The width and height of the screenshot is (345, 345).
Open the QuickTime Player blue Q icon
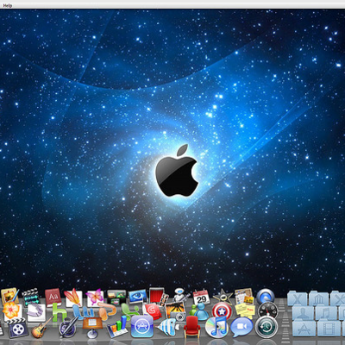[265, 296]
